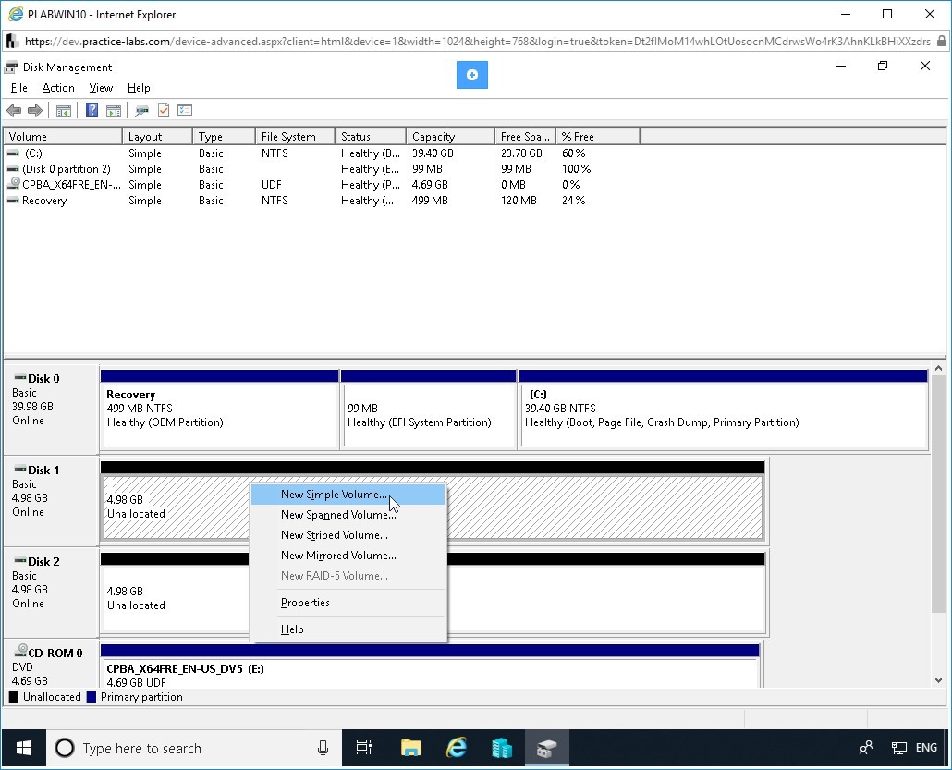This screenshot has width=952, height=770.
Task: Sort by the Layout column header
Action: (x=157, y=137)
